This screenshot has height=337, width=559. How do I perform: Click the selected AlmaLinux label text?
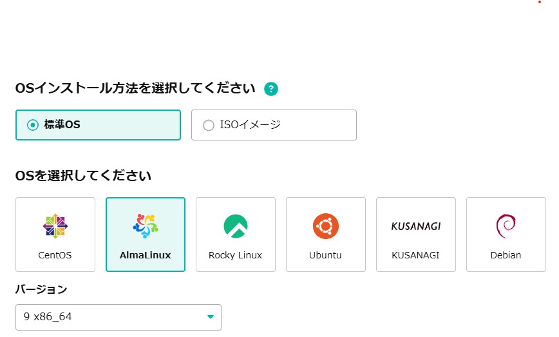(x=145, y=255)
